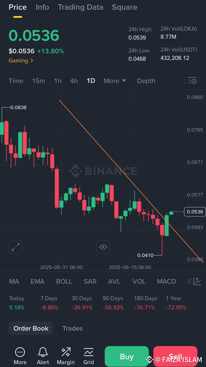The image size is (206, 367).
Task: Expand the chart to fullscreen
Action: coord(16,247)
